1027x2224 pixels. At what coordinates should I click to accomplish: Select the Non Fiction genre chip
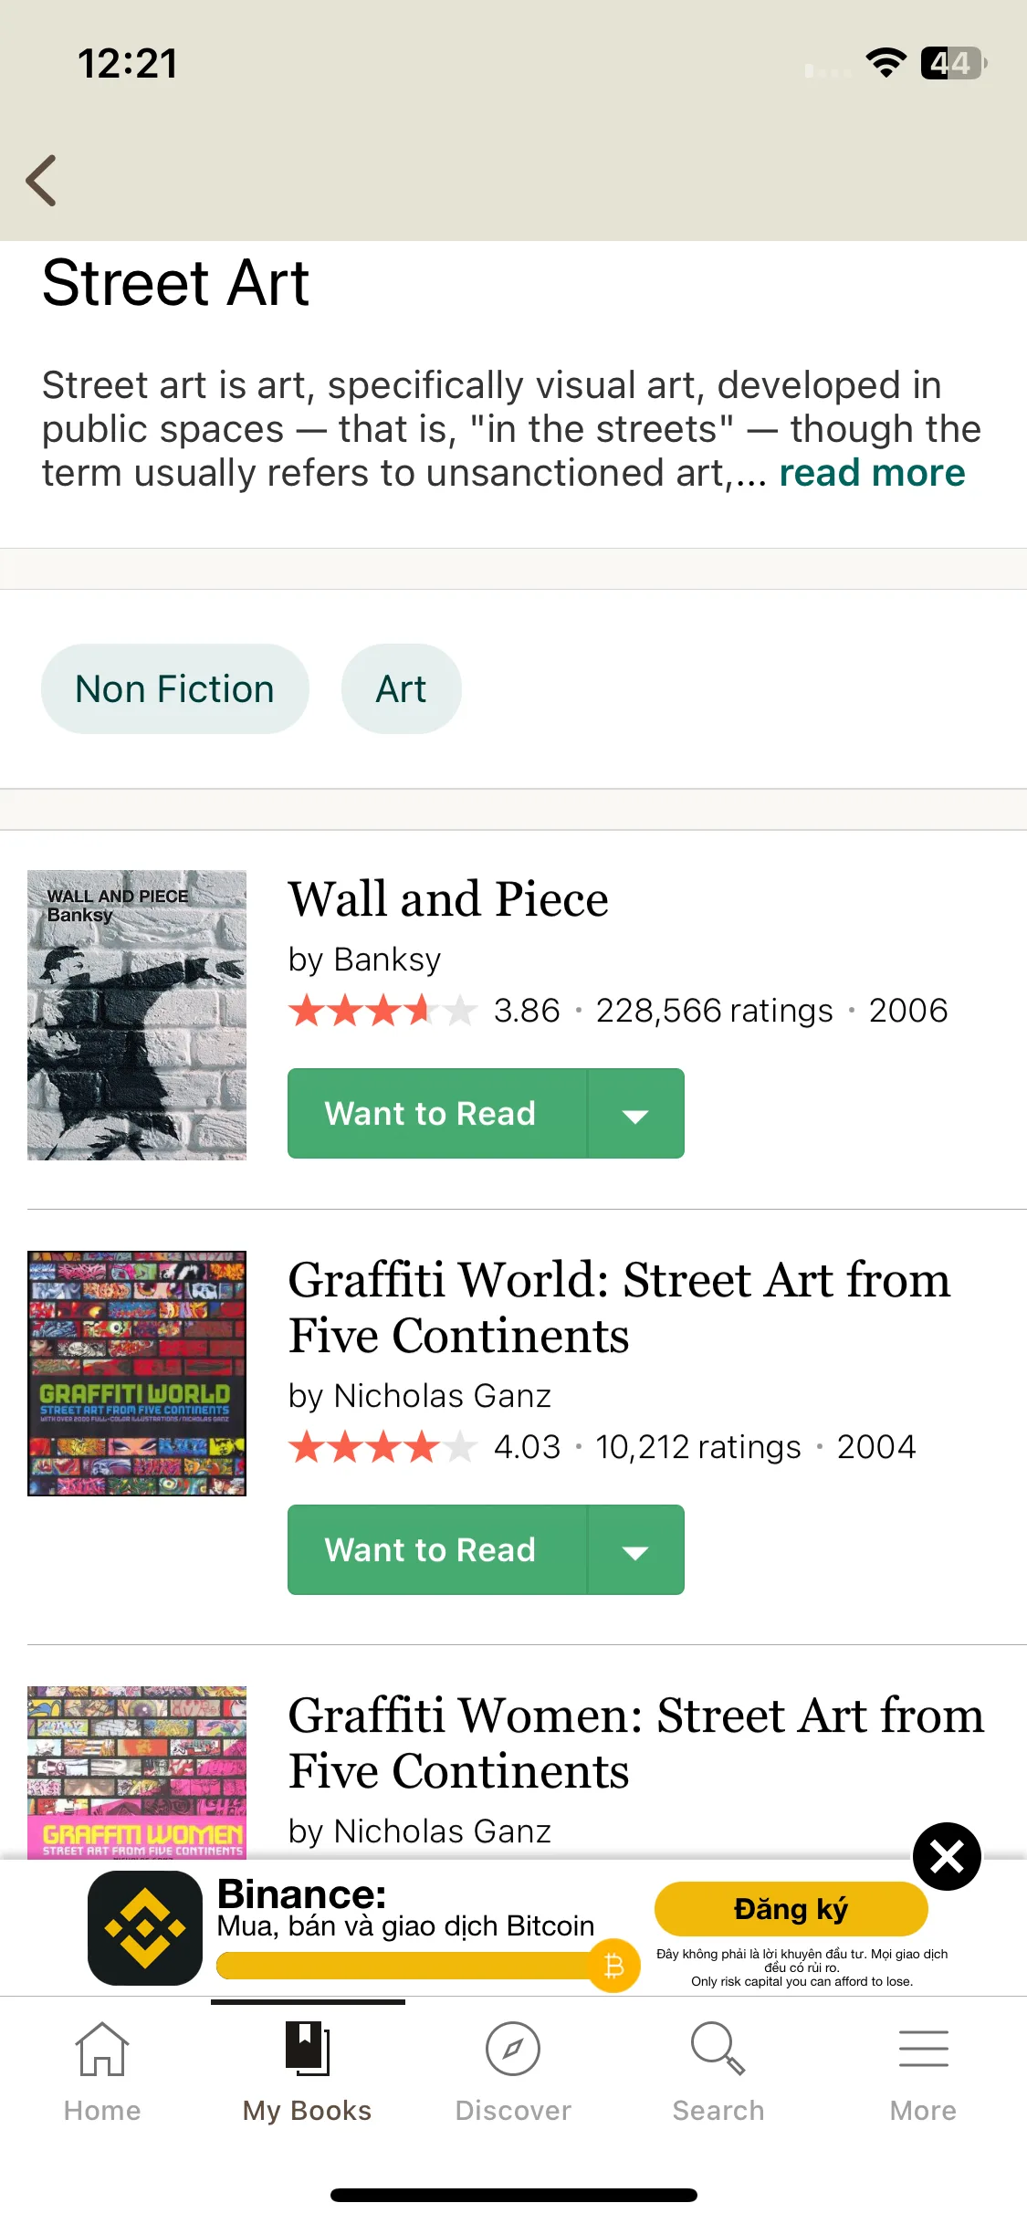click(175, 688)
